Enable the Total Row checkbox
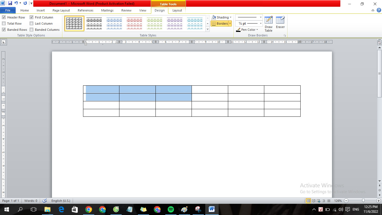The image size is (382, 215). point(4,24)
